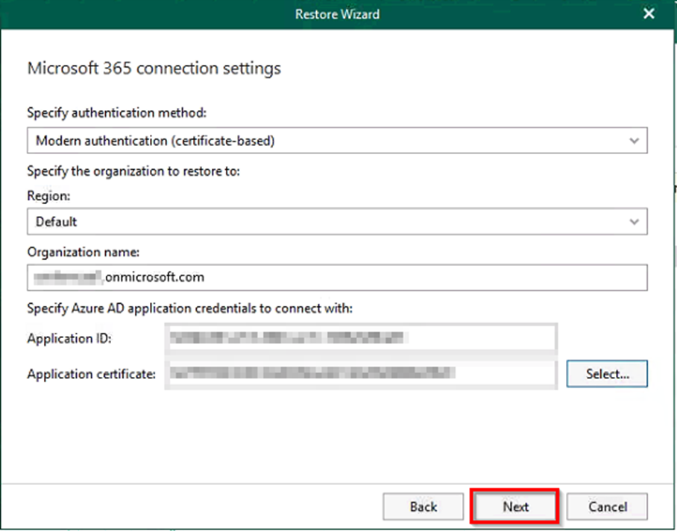This screenshot has width=677, height=531.
Task: Click the Back button
Action: (423, 506)
